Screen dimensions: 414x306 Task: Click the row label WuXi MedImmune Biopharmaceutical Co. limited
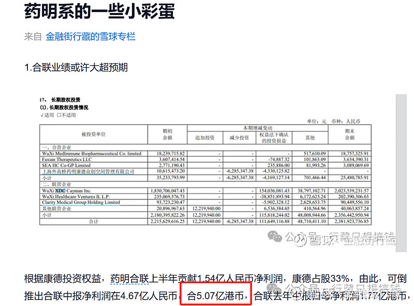tap(92, 154)
